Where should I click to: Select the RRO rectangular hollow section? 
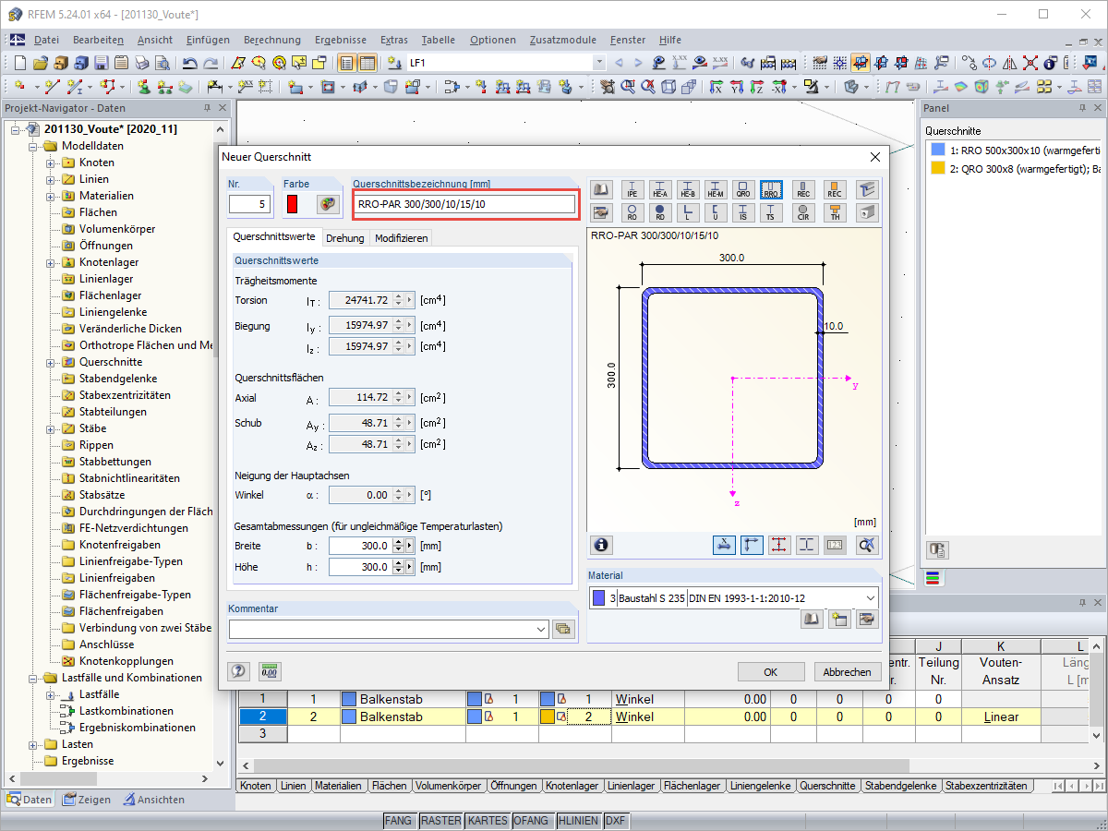(x=771, y=189)
